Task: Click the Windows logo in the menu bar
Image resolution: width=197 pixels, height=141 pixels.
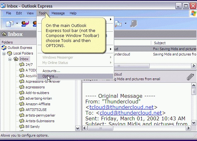Action: pos(193,13)
